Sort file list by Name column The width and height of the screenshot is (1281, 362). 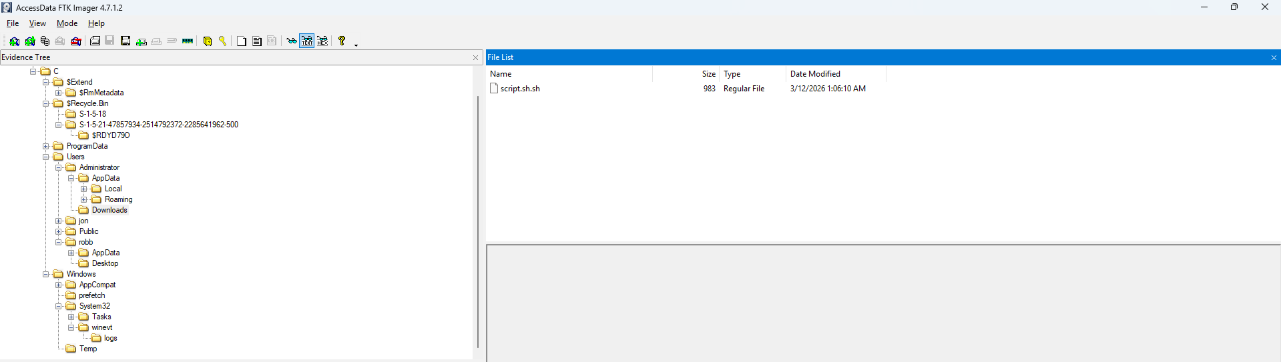click(569, 74)
